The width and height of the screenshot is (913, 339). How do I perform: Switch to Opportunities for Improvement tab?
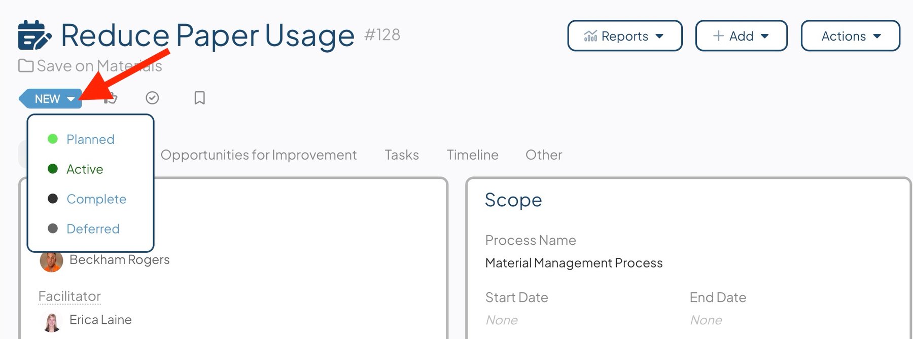tap(259, 155)
